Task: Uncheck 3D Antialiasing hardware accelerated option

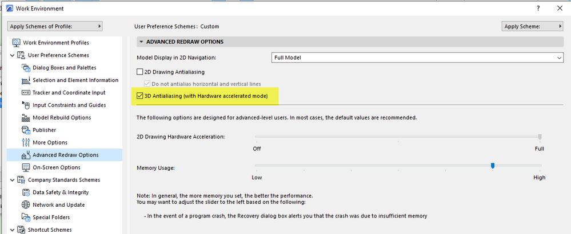Action: (x=140, y=96)
